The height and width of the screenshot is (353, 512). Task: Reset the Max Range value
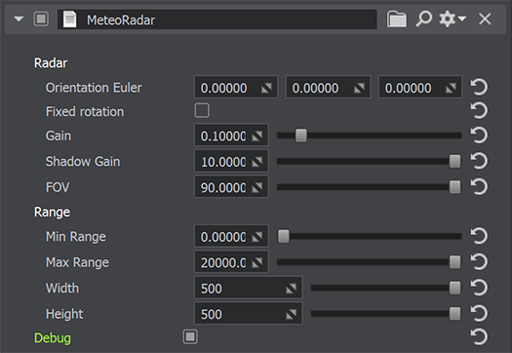point(479,261)
